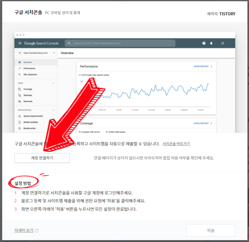Viewport: 249px width, 242px height.
Task: Click the Speed (experimental) gauge icon
Action: point(20,116)
